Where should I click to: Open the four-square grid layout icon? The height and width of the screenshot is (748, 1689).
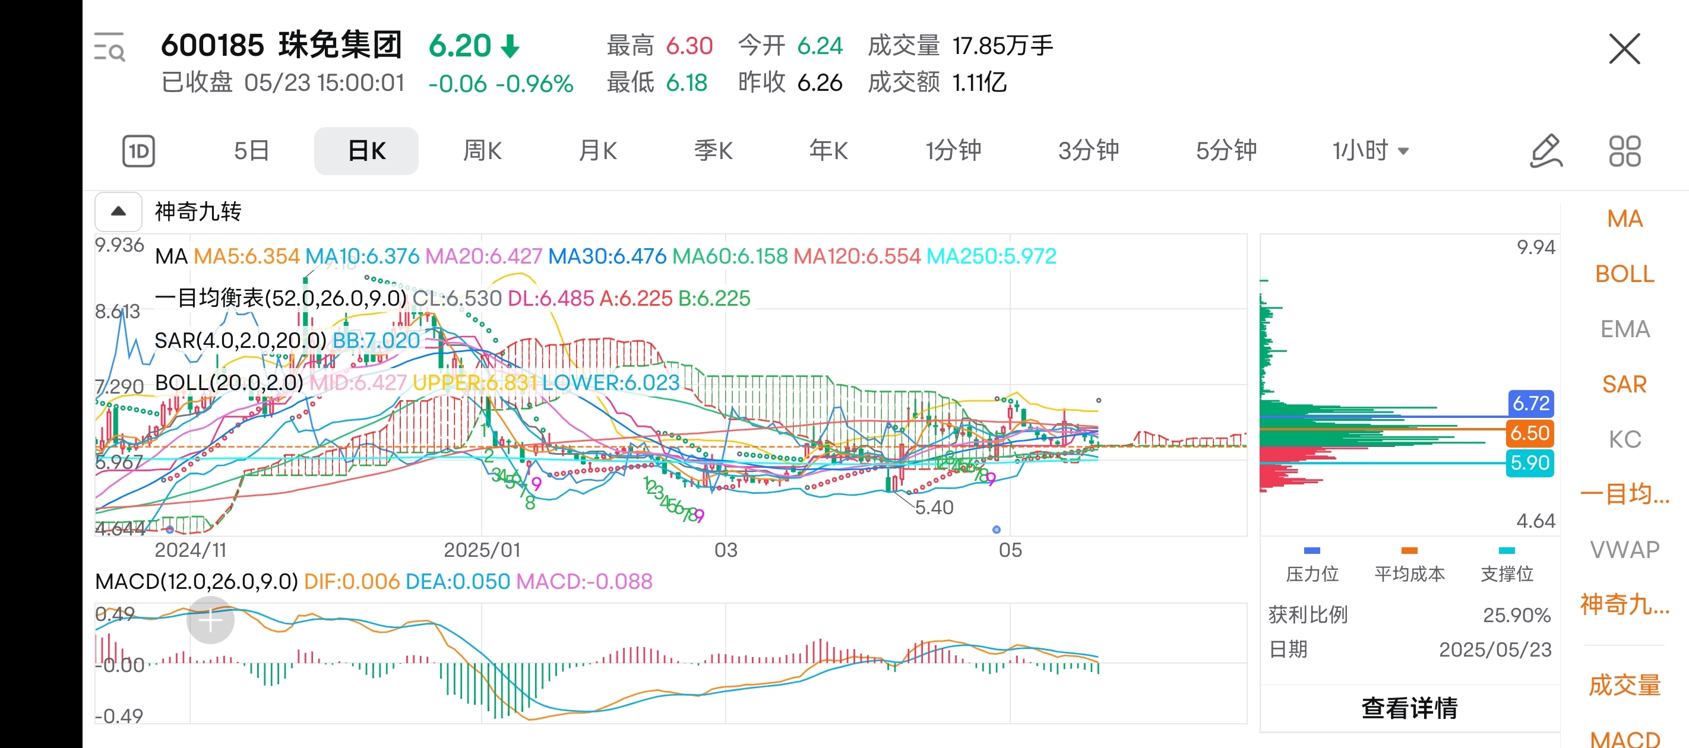click(x=1624, y=151)
